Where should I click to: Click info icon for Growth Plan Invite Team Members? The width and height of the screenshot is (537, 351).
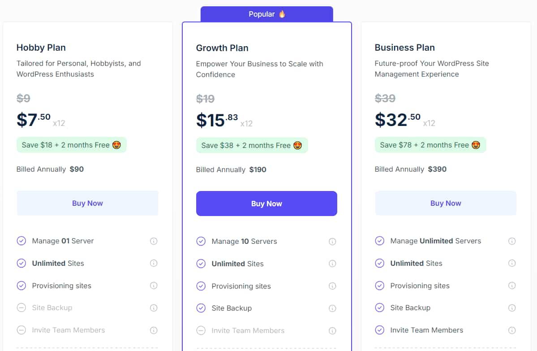point(332,331)
